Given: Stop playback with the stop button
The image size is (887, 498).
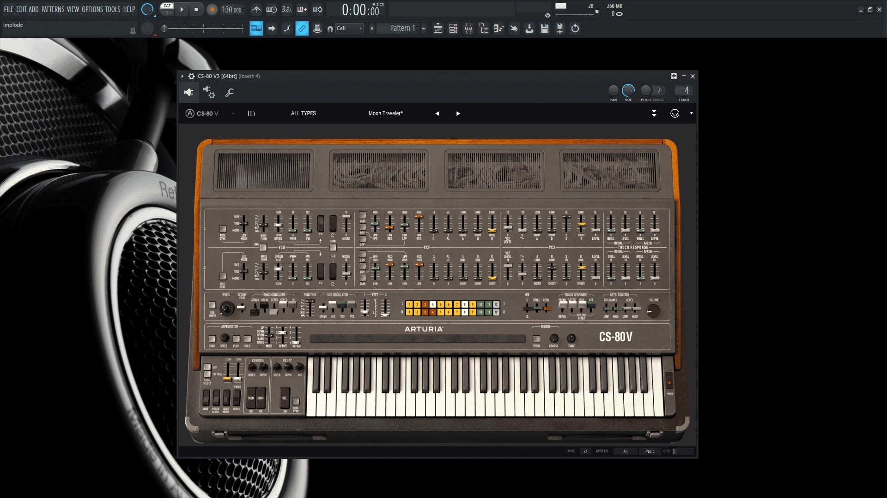Looking at the screenshot, I should (196, 9).
